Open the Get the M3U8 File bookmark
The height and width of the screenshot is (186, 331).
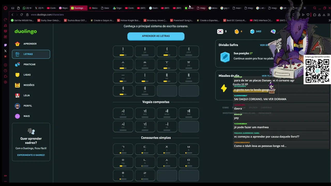coord(22,20)
